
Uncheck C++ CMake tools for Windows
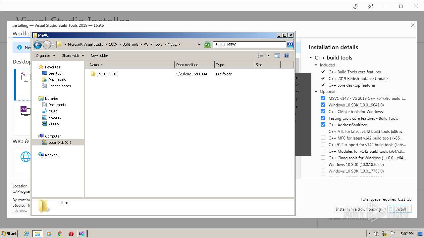click(323, 111)
